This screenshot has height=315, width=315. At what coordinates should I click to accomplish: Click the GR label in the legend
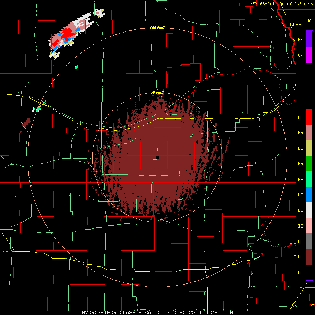click(x=300, y=133)
